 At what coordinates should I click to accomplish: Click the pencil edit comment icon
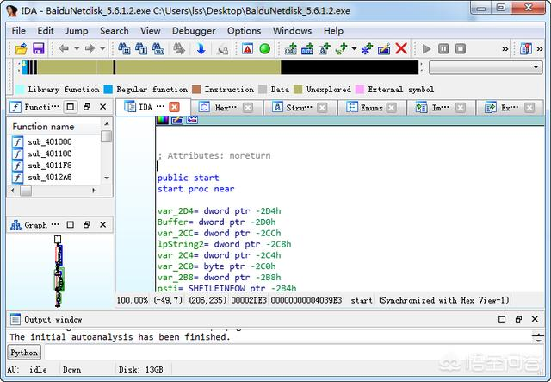point(384,48)
